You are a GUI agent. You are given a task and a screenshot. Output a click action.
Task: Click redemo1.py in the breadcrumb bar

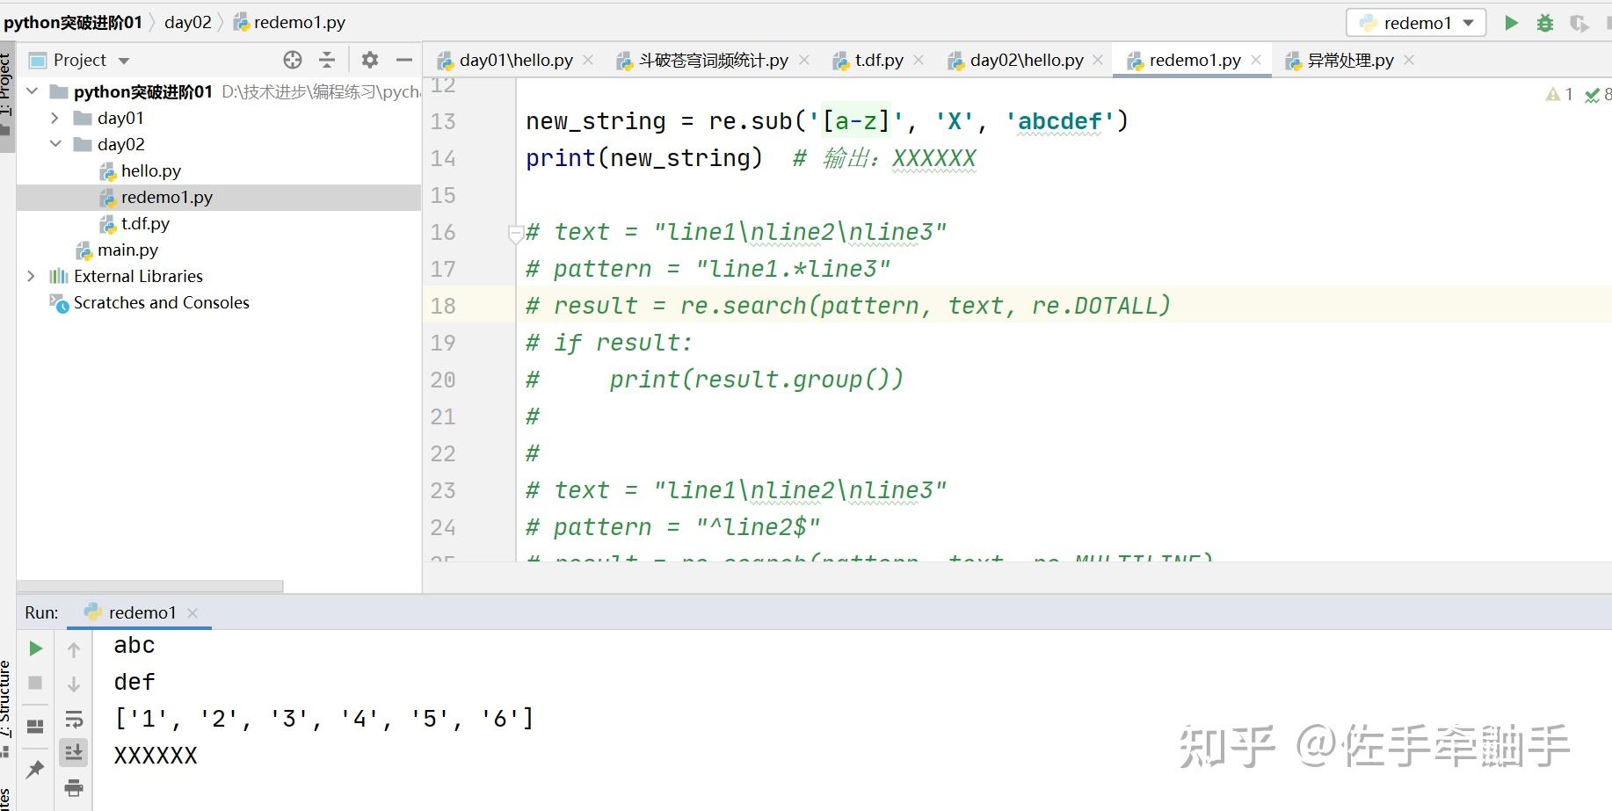tap(289, 22)
